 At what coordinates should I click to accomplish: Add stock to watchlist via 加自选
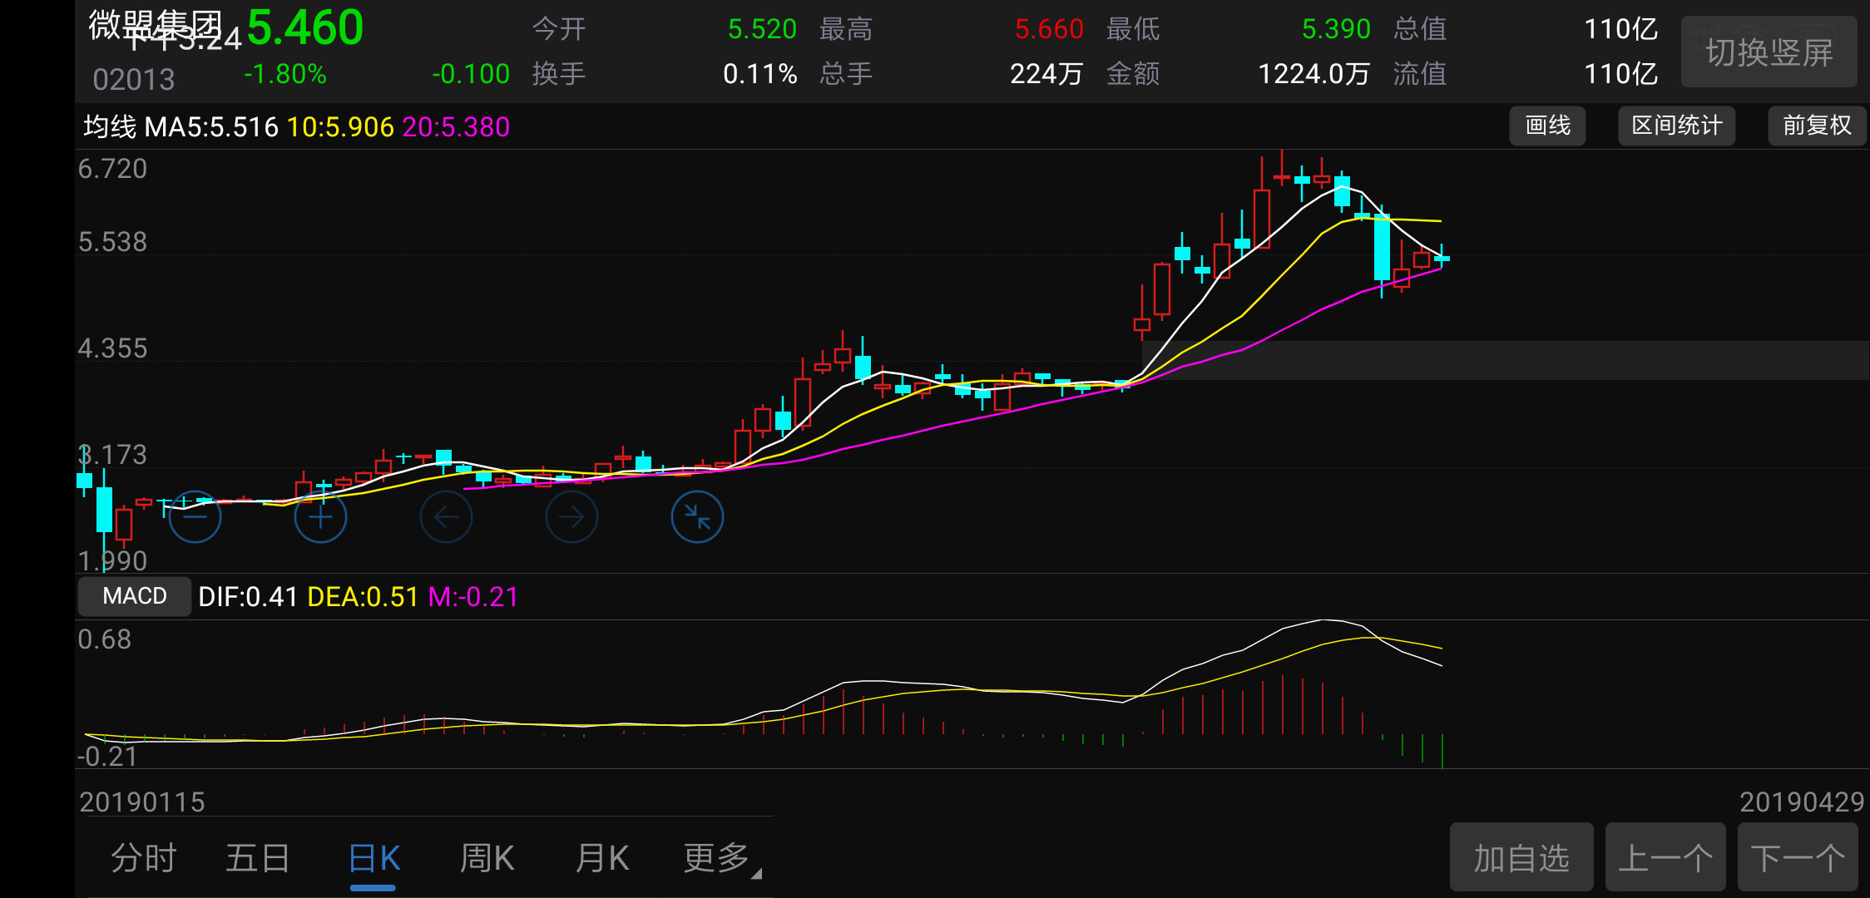[x=1522, y=857]
